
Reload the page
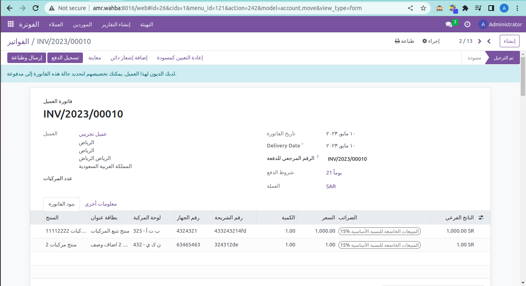pyautogui.click(x=36, y=8)
